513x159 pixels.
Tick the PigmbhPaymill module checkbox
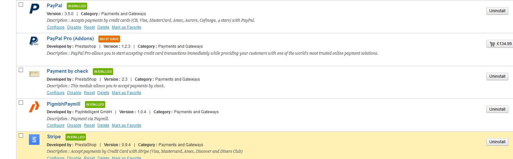point(21,102)
